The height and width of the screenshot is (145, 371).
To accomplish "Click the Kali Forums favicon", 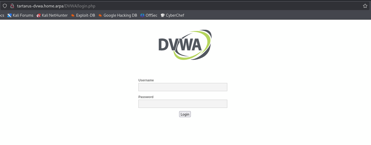I will coord(10,15).
